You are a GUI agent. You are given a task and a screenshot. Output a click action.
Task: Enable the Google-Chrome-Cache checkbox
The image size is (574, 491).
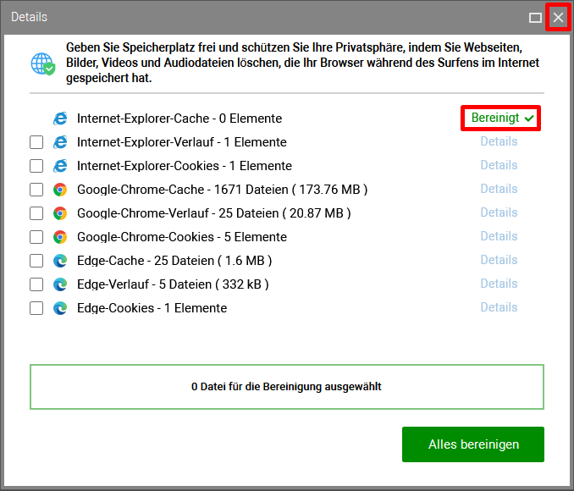(36, 190)
